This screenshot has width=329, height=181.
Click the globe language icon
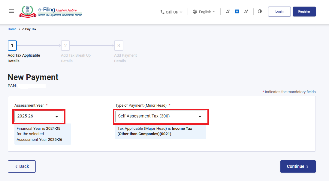[195, 12]
